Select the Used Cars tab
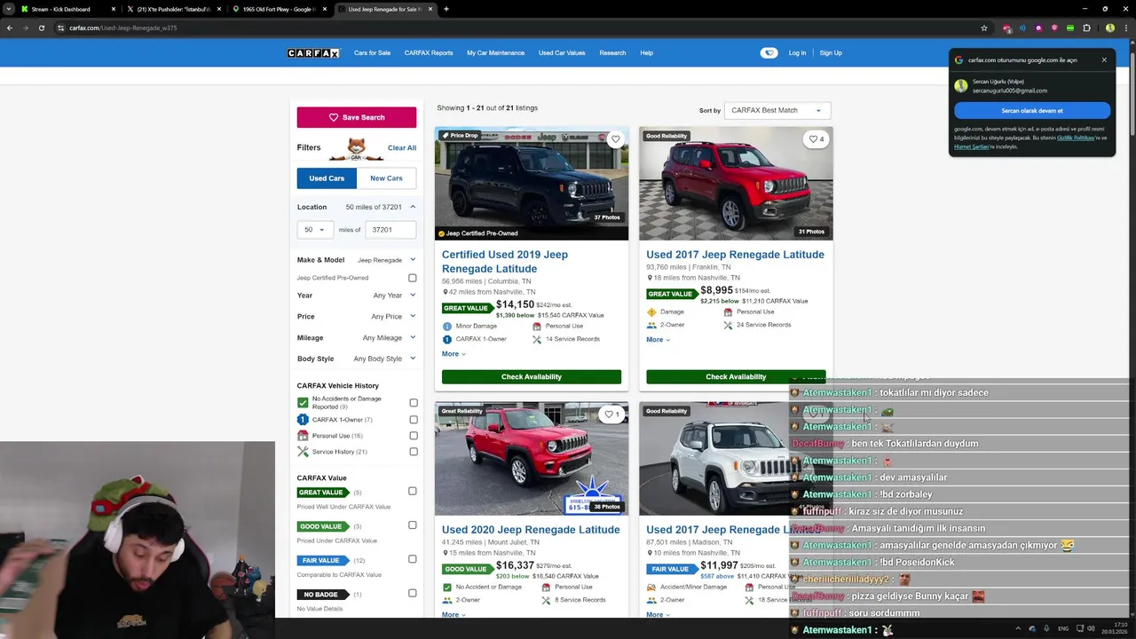Image resolution: width=1136 pixels, height=639 pixels. [327, 178]
